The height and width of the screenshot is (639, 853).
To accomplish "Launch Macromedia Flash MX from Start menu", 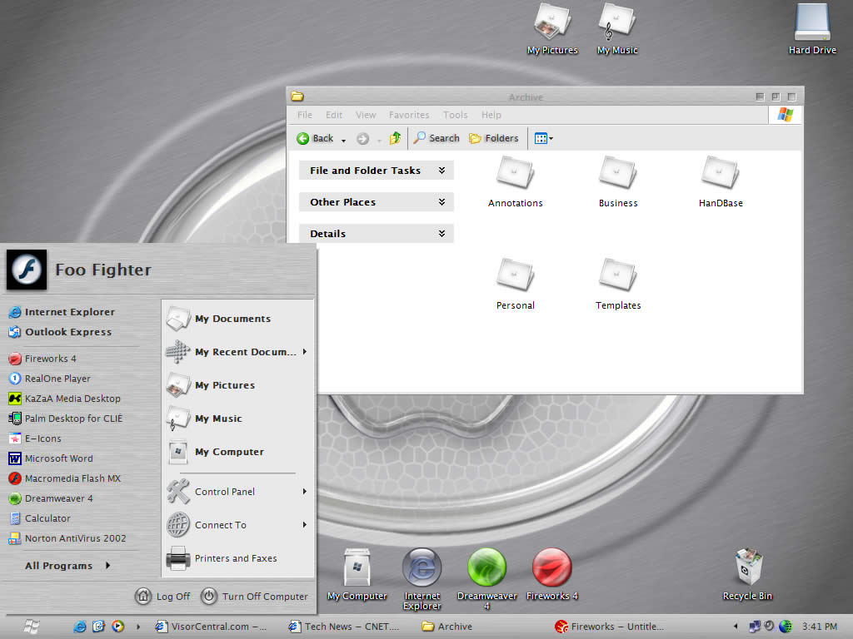I will [x=72, y=478].
